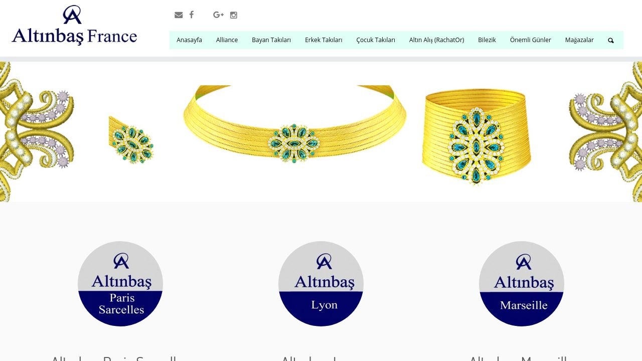The width and height of the screenshot is (642, 361).
Task: Expand the Bayan Takıları menu
Action: coord(271,40)
